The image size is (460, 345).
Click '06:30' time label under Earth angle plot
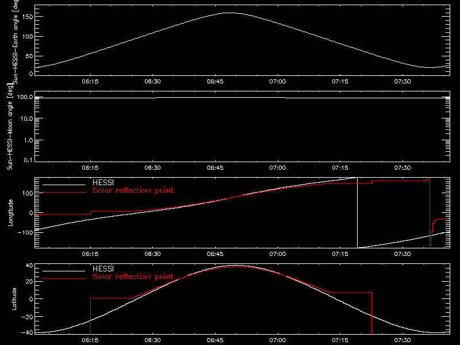(152, 81)
